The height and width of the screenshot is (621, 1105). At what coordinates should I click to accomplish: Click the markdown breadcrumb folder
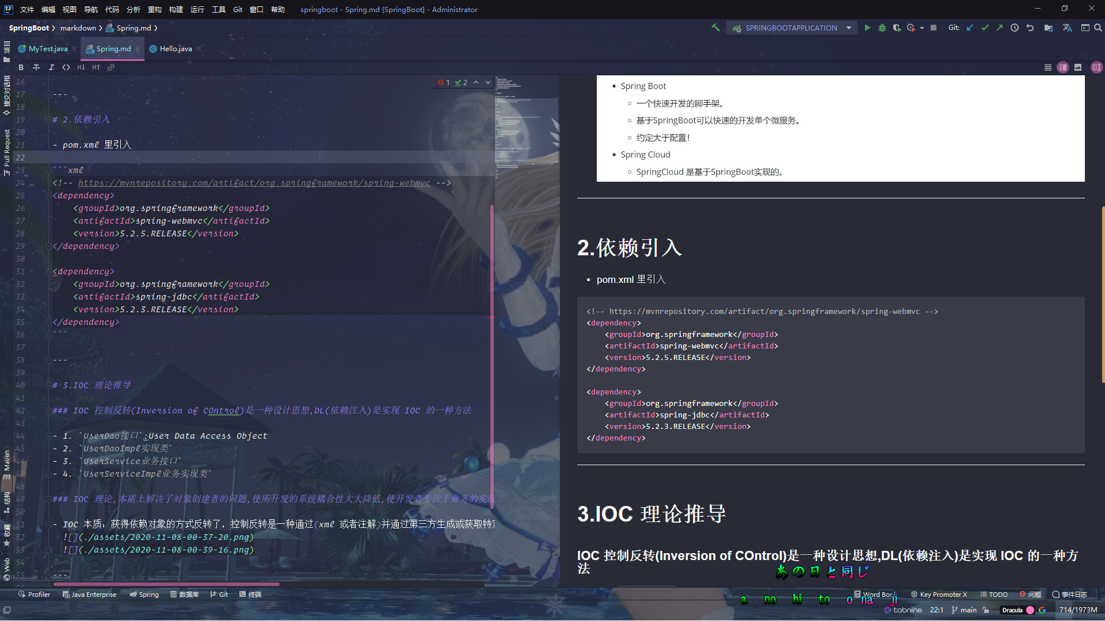pyautogui.click(x=78, y=28)
